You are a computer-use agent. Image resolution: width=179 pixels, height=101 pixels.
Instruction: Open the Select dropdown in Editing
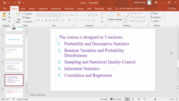pos(156,21)
